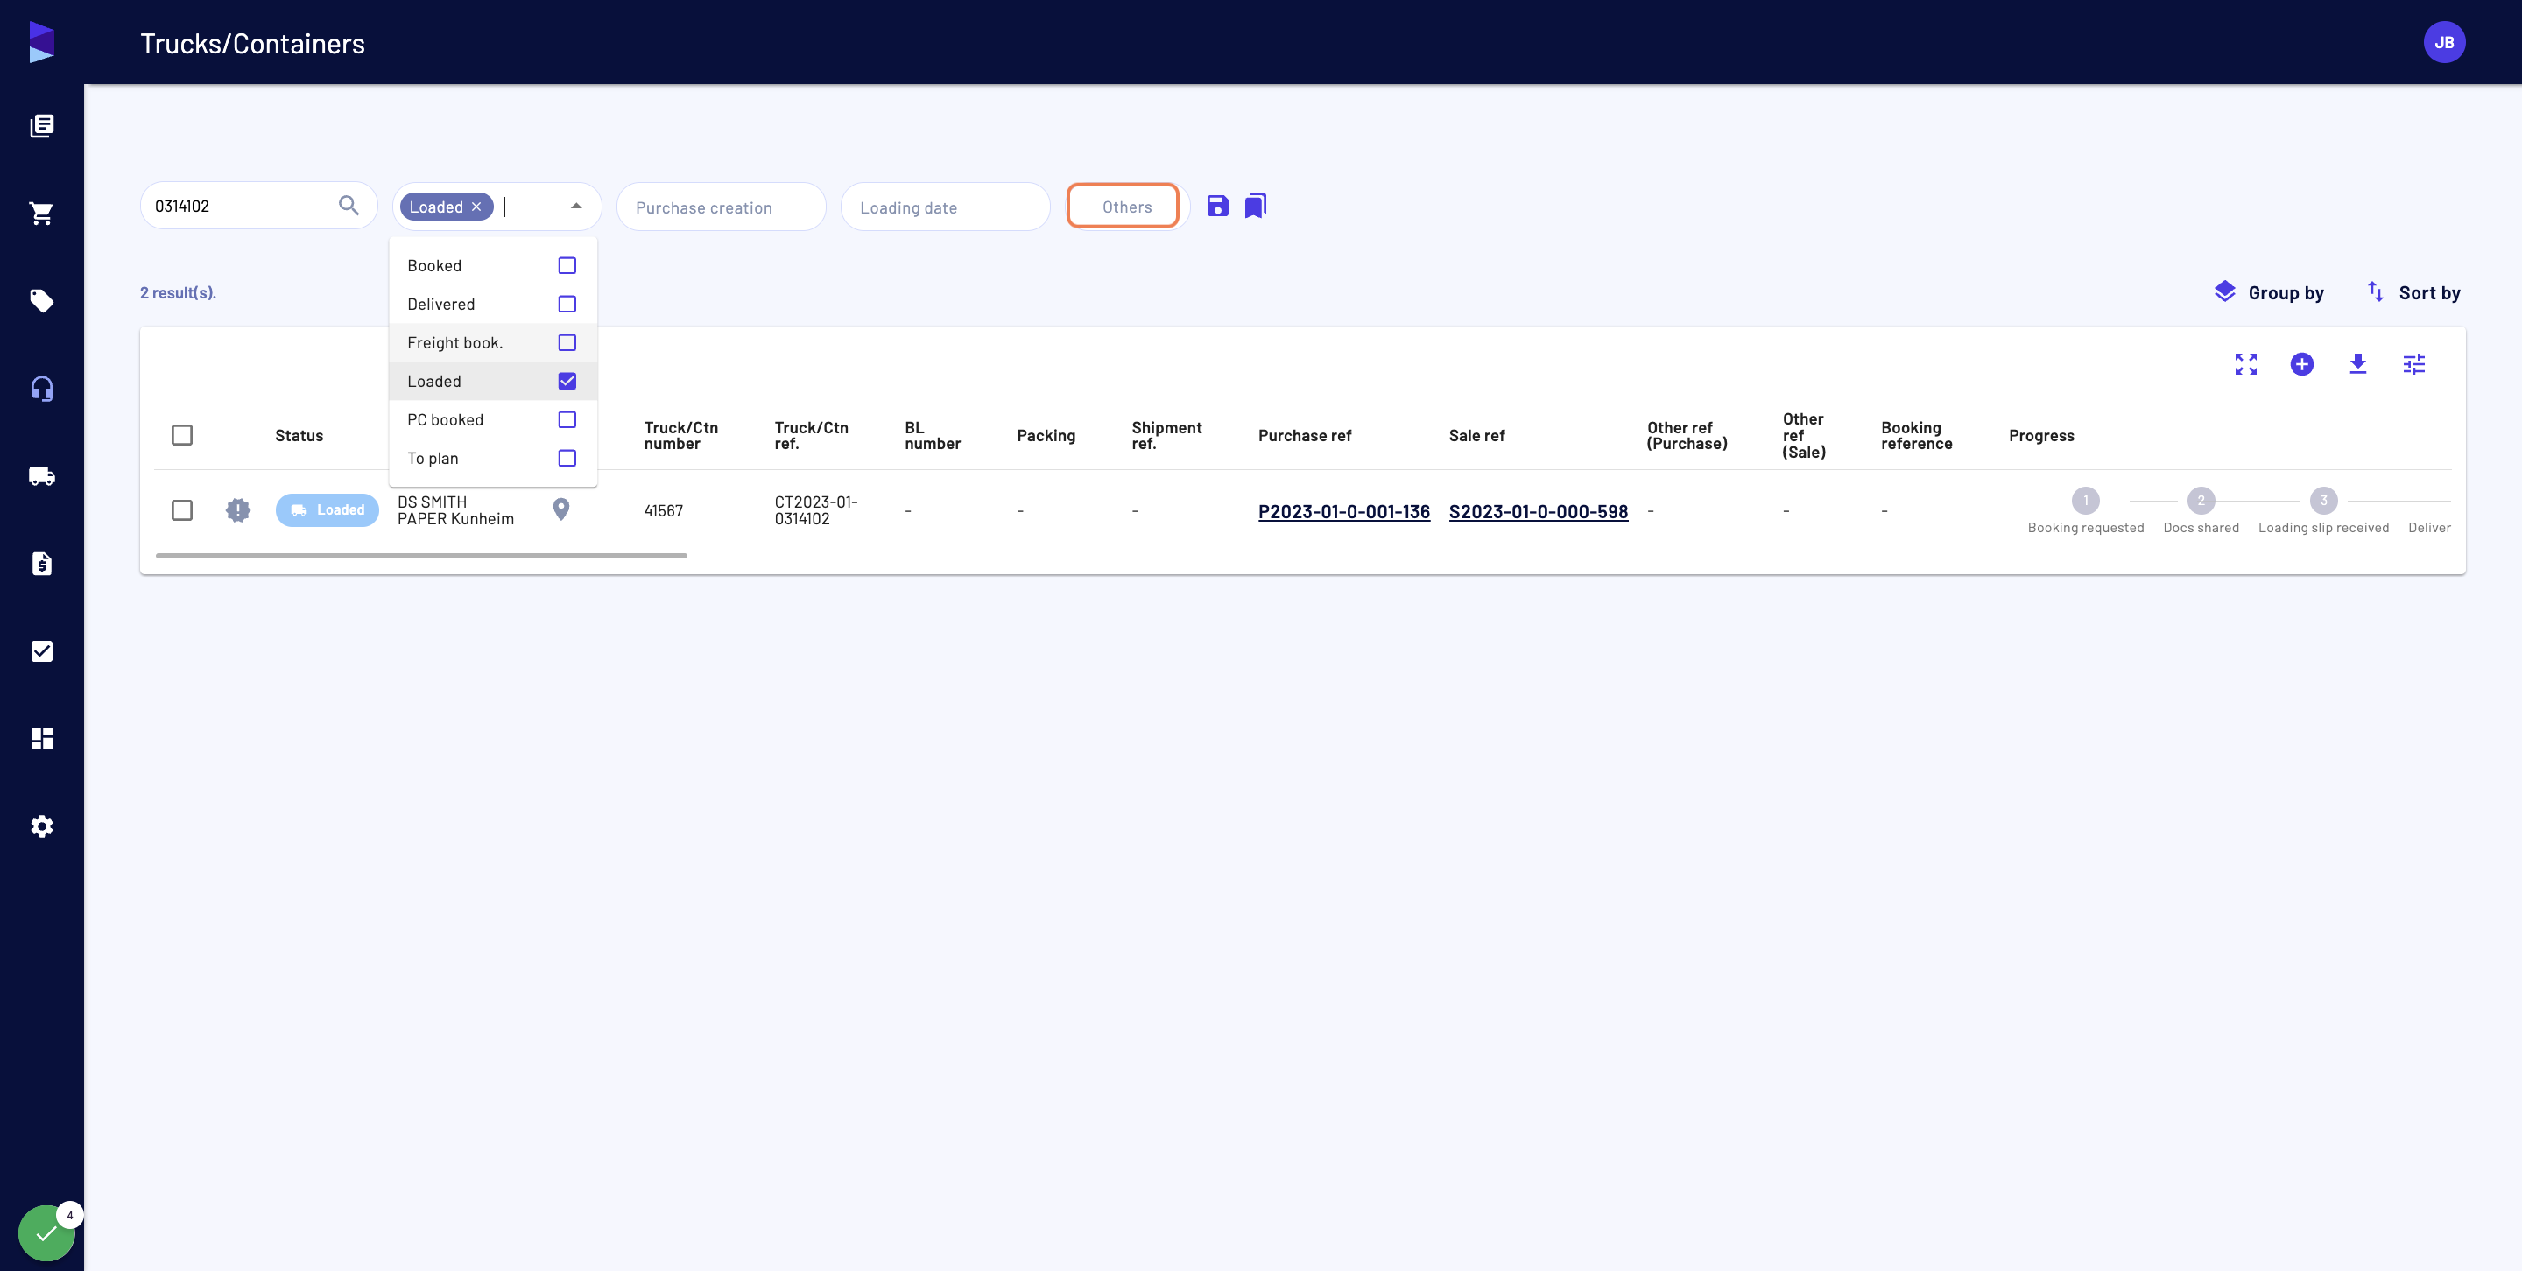2522x1271 pixels.
Task: Open the Loading date filter
Action: pos(945,207)
